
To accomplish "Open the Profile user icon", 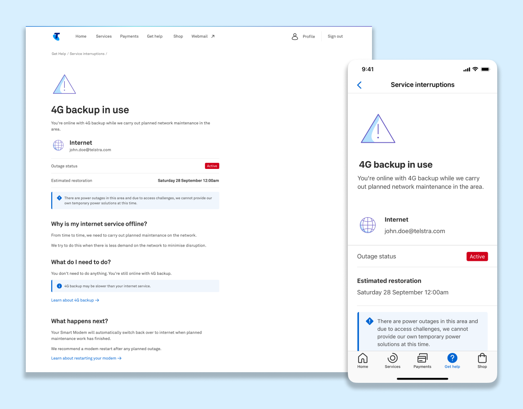I will coord(295,36).
